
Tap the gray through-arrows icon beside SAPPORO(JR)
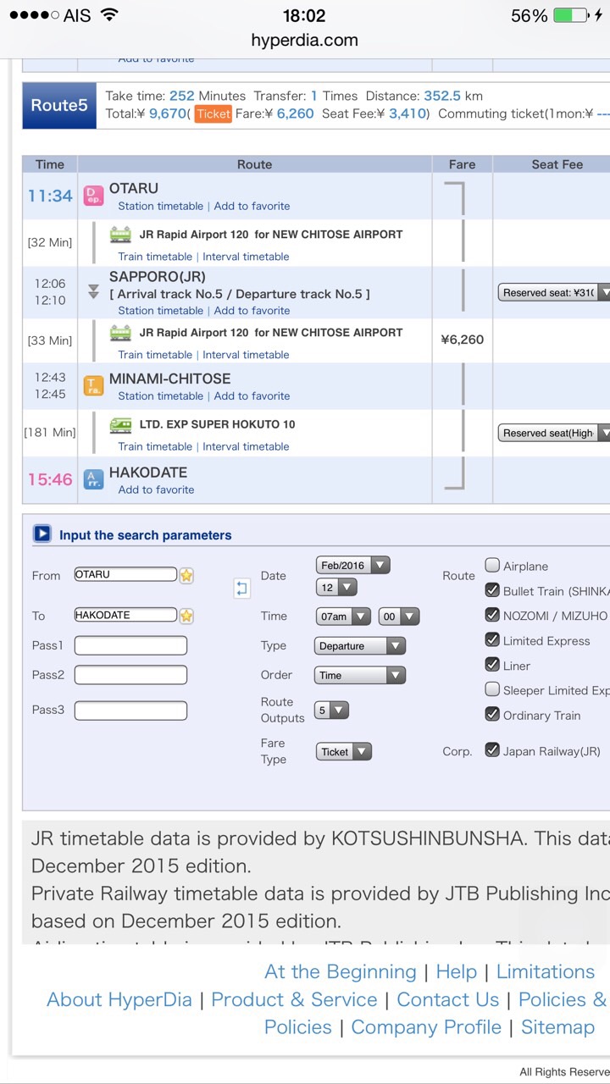[93, 292]
